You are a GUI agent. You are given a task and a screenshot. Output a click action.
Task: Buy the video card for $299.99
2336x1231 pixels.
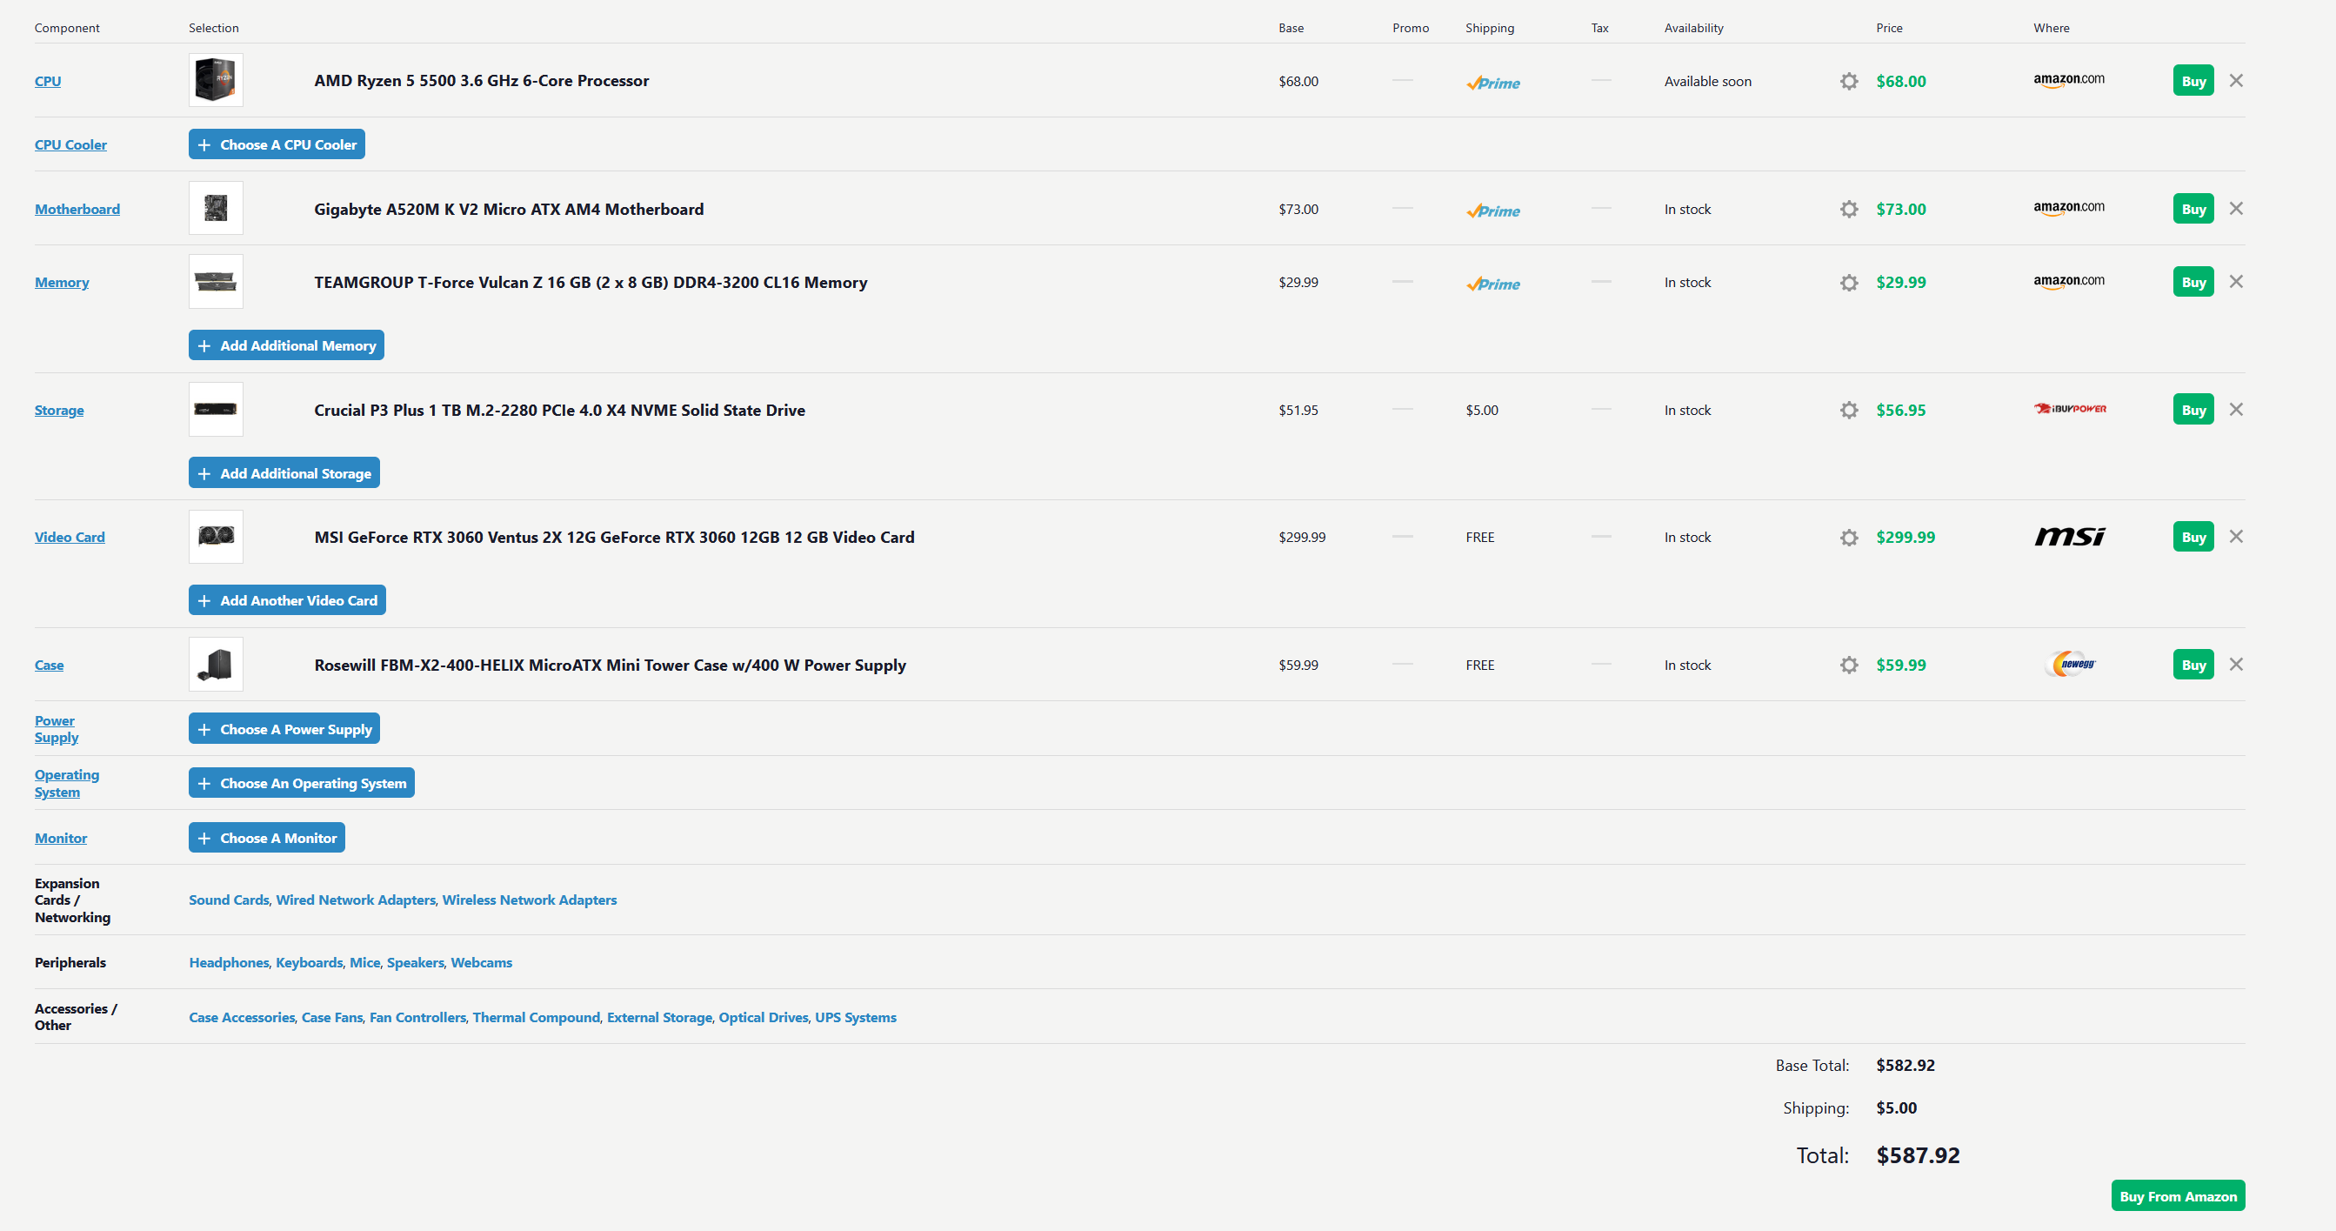point(2193,537)
